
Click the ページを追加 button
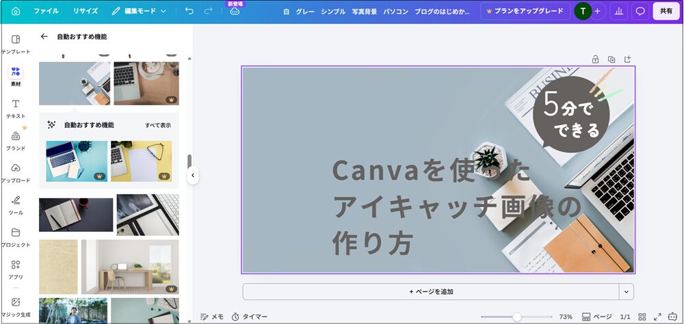431,292
